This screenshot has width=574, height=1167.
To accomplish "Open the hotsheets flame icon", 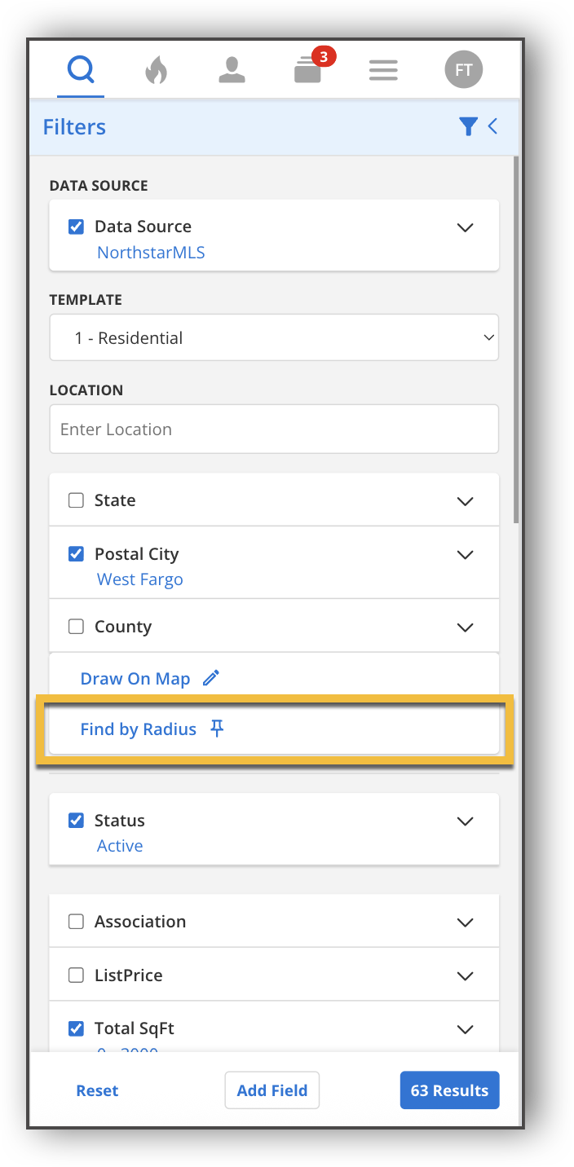I will coord(156,69).
